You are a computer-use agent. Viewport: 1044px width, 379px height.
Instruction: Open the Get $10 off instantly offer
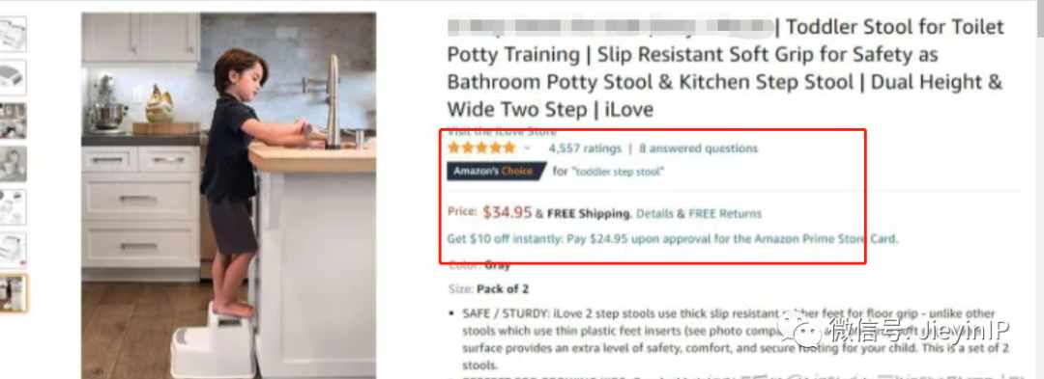[673, 239]
